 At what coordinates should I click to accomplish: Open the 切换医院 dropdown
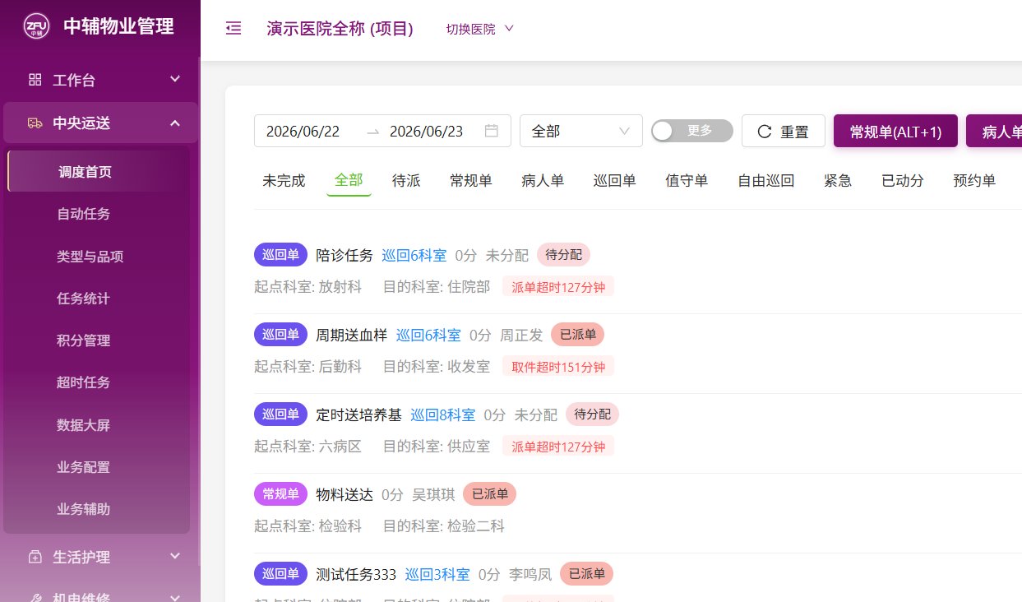tap(480, 29)
